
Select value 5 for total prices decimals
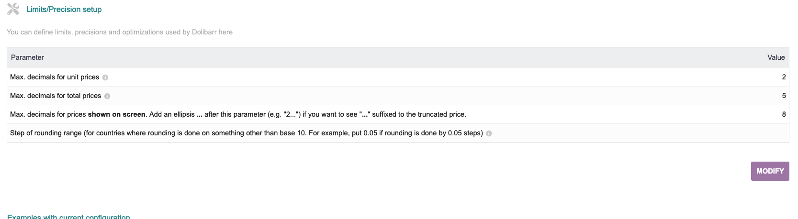click(x=784, y=96)
